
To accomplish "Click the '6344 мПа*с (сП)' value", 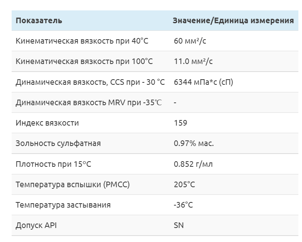I will point(203,82).
